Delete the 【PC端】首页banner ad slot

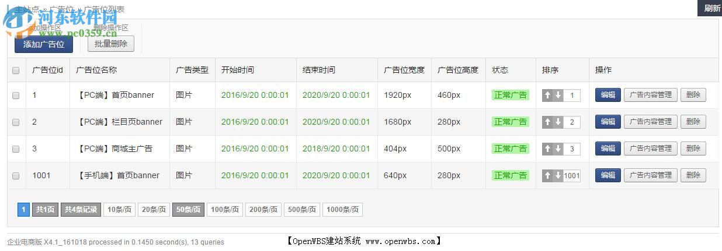click(x=693, y=96)
